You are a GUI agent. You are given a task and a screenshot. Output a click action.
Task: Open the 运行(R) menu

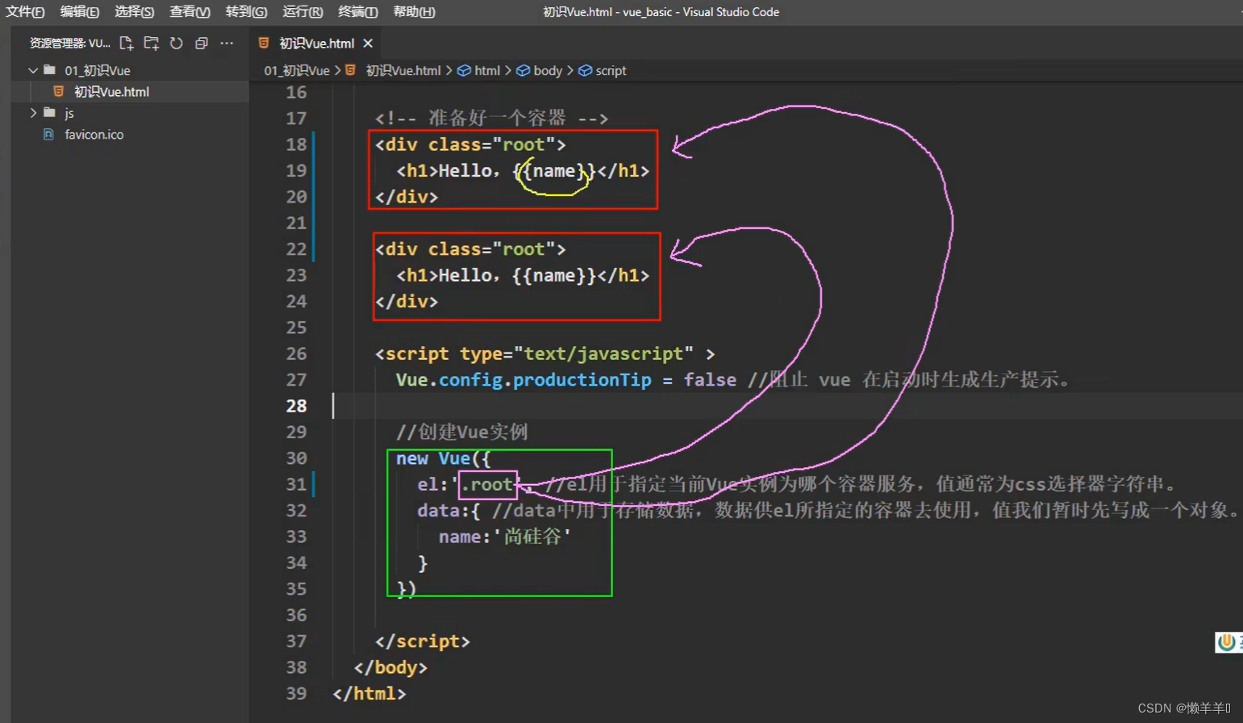(x=302, y=12)
